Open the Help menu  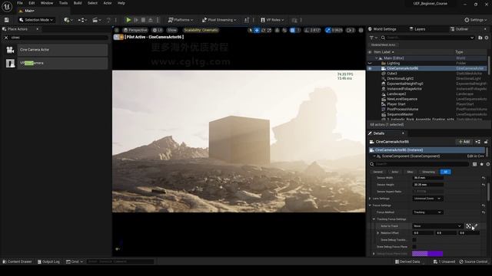tap(121, 3)
